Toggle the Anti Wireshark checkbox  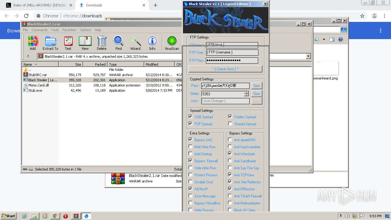230,154
